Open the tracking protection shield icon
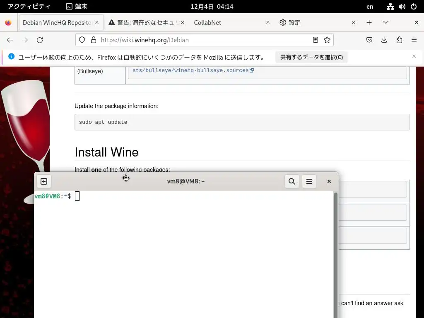Screen dimensions: 424x318 click(x=82, y=40)
